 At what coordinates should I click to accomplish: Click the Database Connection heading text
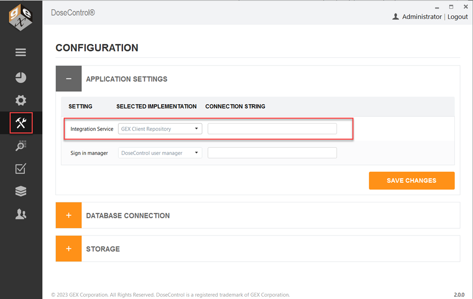pyautogui.click(x=128, y=216)
